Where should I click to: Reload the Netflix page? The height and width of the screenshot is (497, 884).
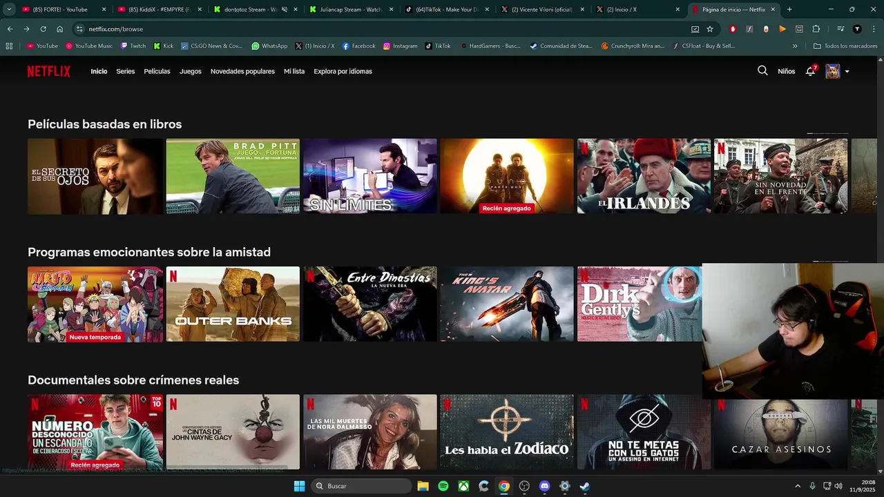(43, 29)
